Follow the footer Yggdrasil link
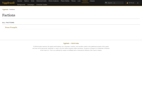 pyautogui.click(x=66, y=43)
